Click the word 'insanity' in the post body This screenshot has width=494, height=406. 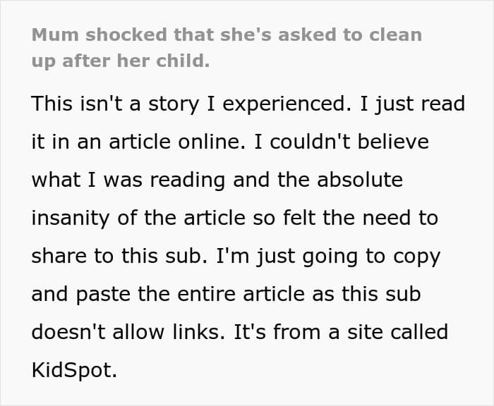71,218
